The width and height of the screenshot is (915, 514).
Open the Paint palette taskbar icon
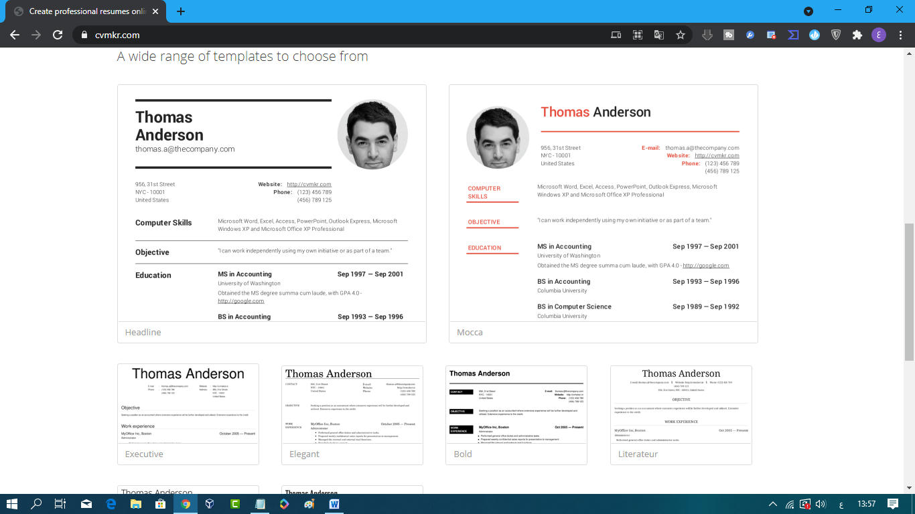(x=309, y=504)
